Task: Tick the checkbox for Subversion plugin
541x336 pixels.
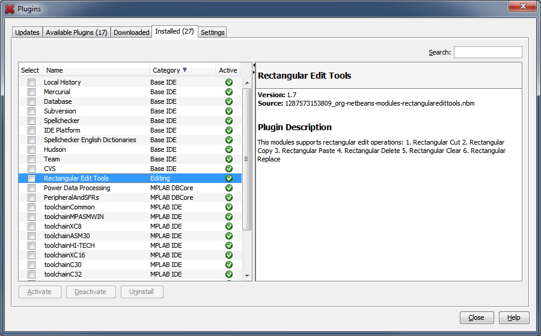Action: tap(31, 111)
